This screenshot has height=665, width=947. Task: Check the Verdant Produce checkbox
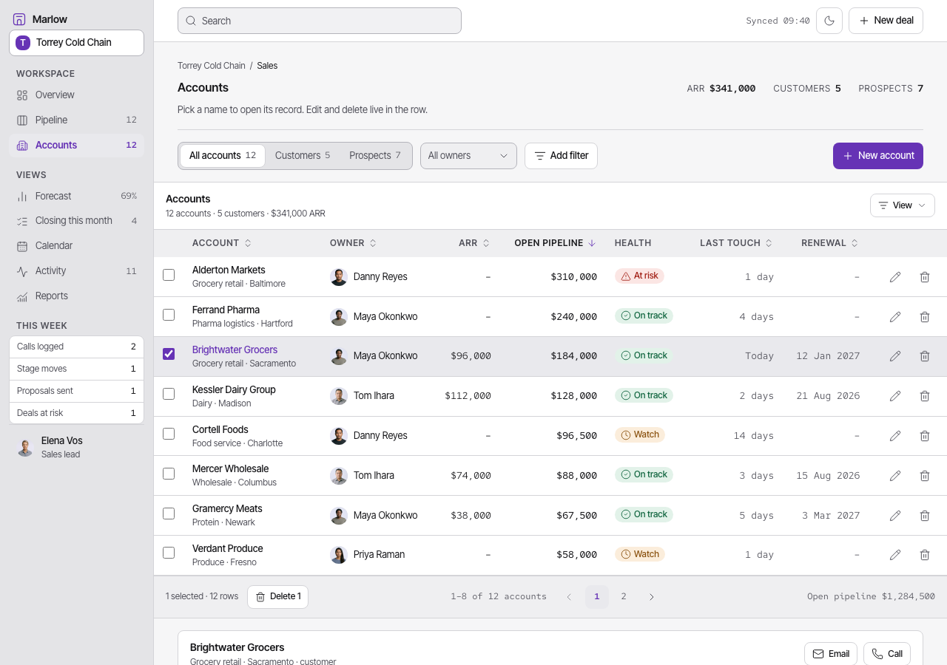pyautogui.click(x=169, y=553)
